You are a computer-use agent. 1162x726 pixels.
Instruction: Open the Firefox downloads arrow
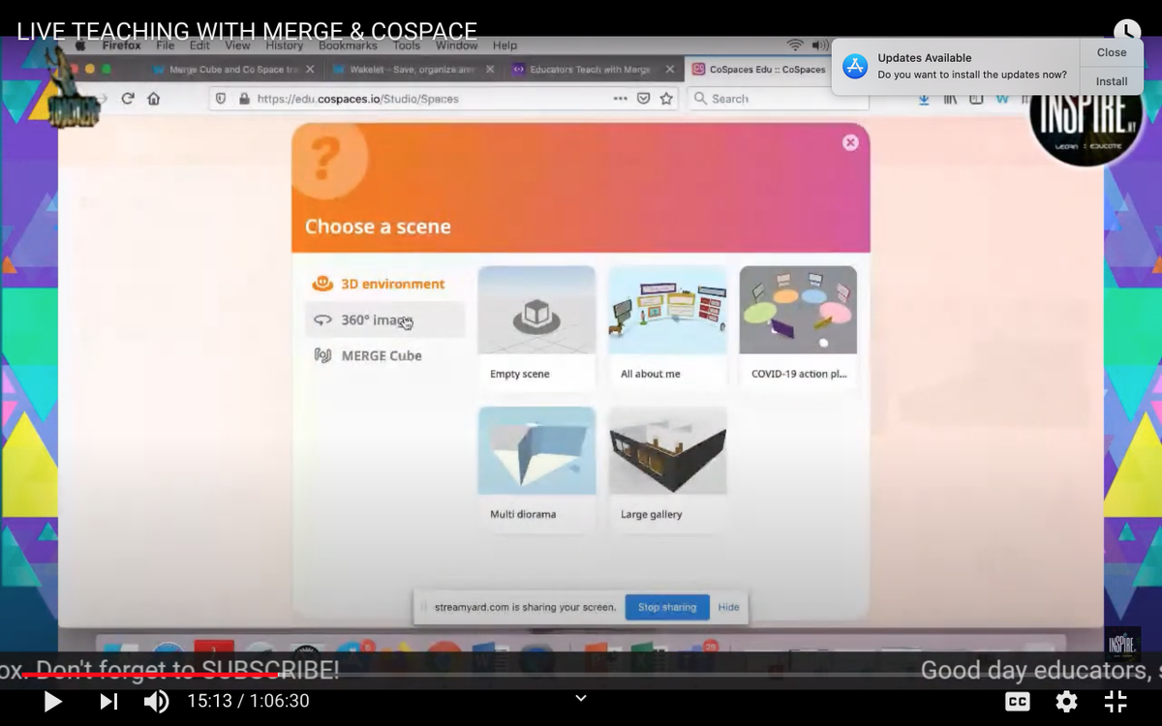[924, 99]
